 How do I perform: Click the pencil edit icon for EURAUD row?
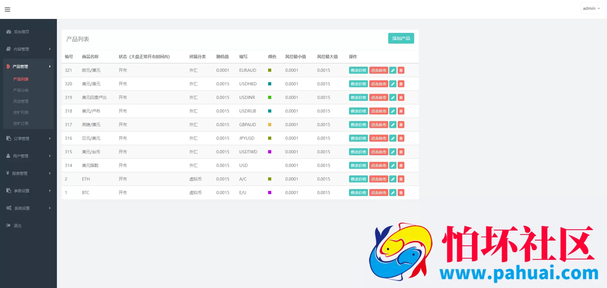[x=393, y=70]
